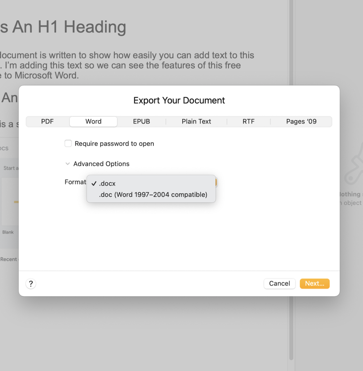Collapse the Advanced Options disclosure chevron
This screenshot has width=363, height=371.
tap(67, 164)
